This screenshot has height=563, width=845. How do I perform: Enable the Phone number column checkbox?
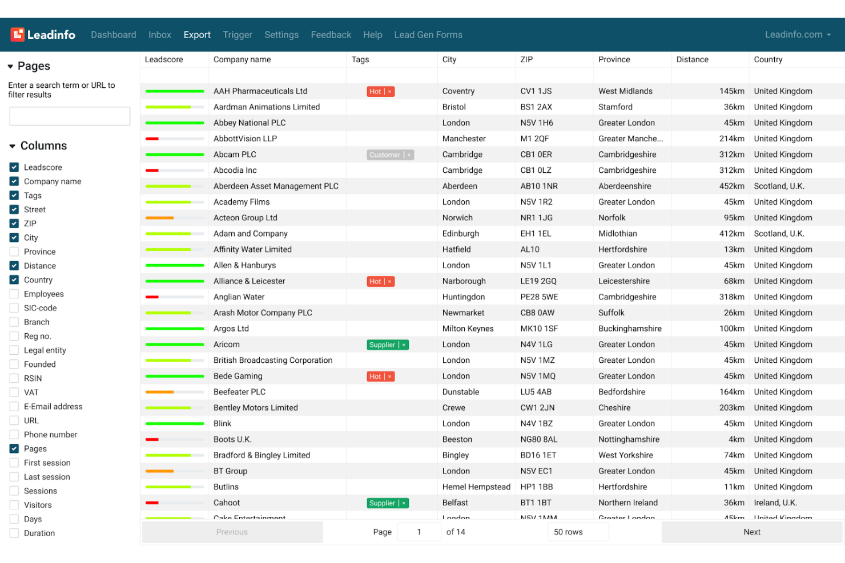coord(14,435)
